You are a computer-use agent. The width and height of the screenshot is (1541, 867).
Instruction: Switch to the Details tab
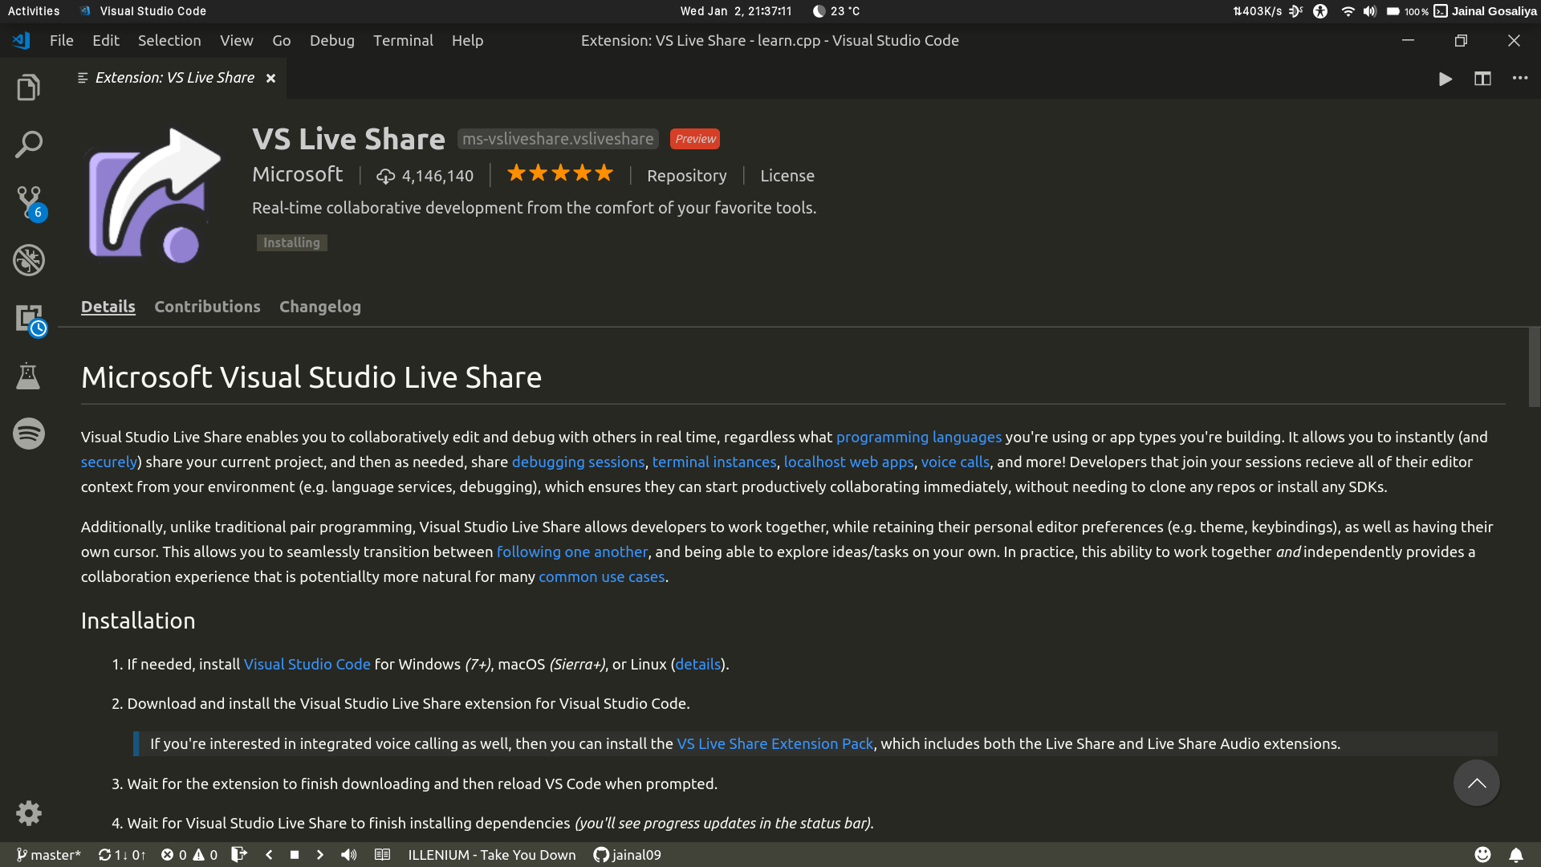coord(108,307)
